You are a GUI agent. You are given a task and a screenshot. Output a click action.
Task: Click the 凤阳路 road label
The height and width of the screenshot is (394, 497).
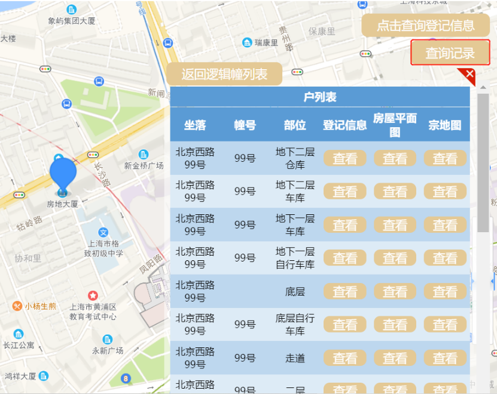pos(151,264)
